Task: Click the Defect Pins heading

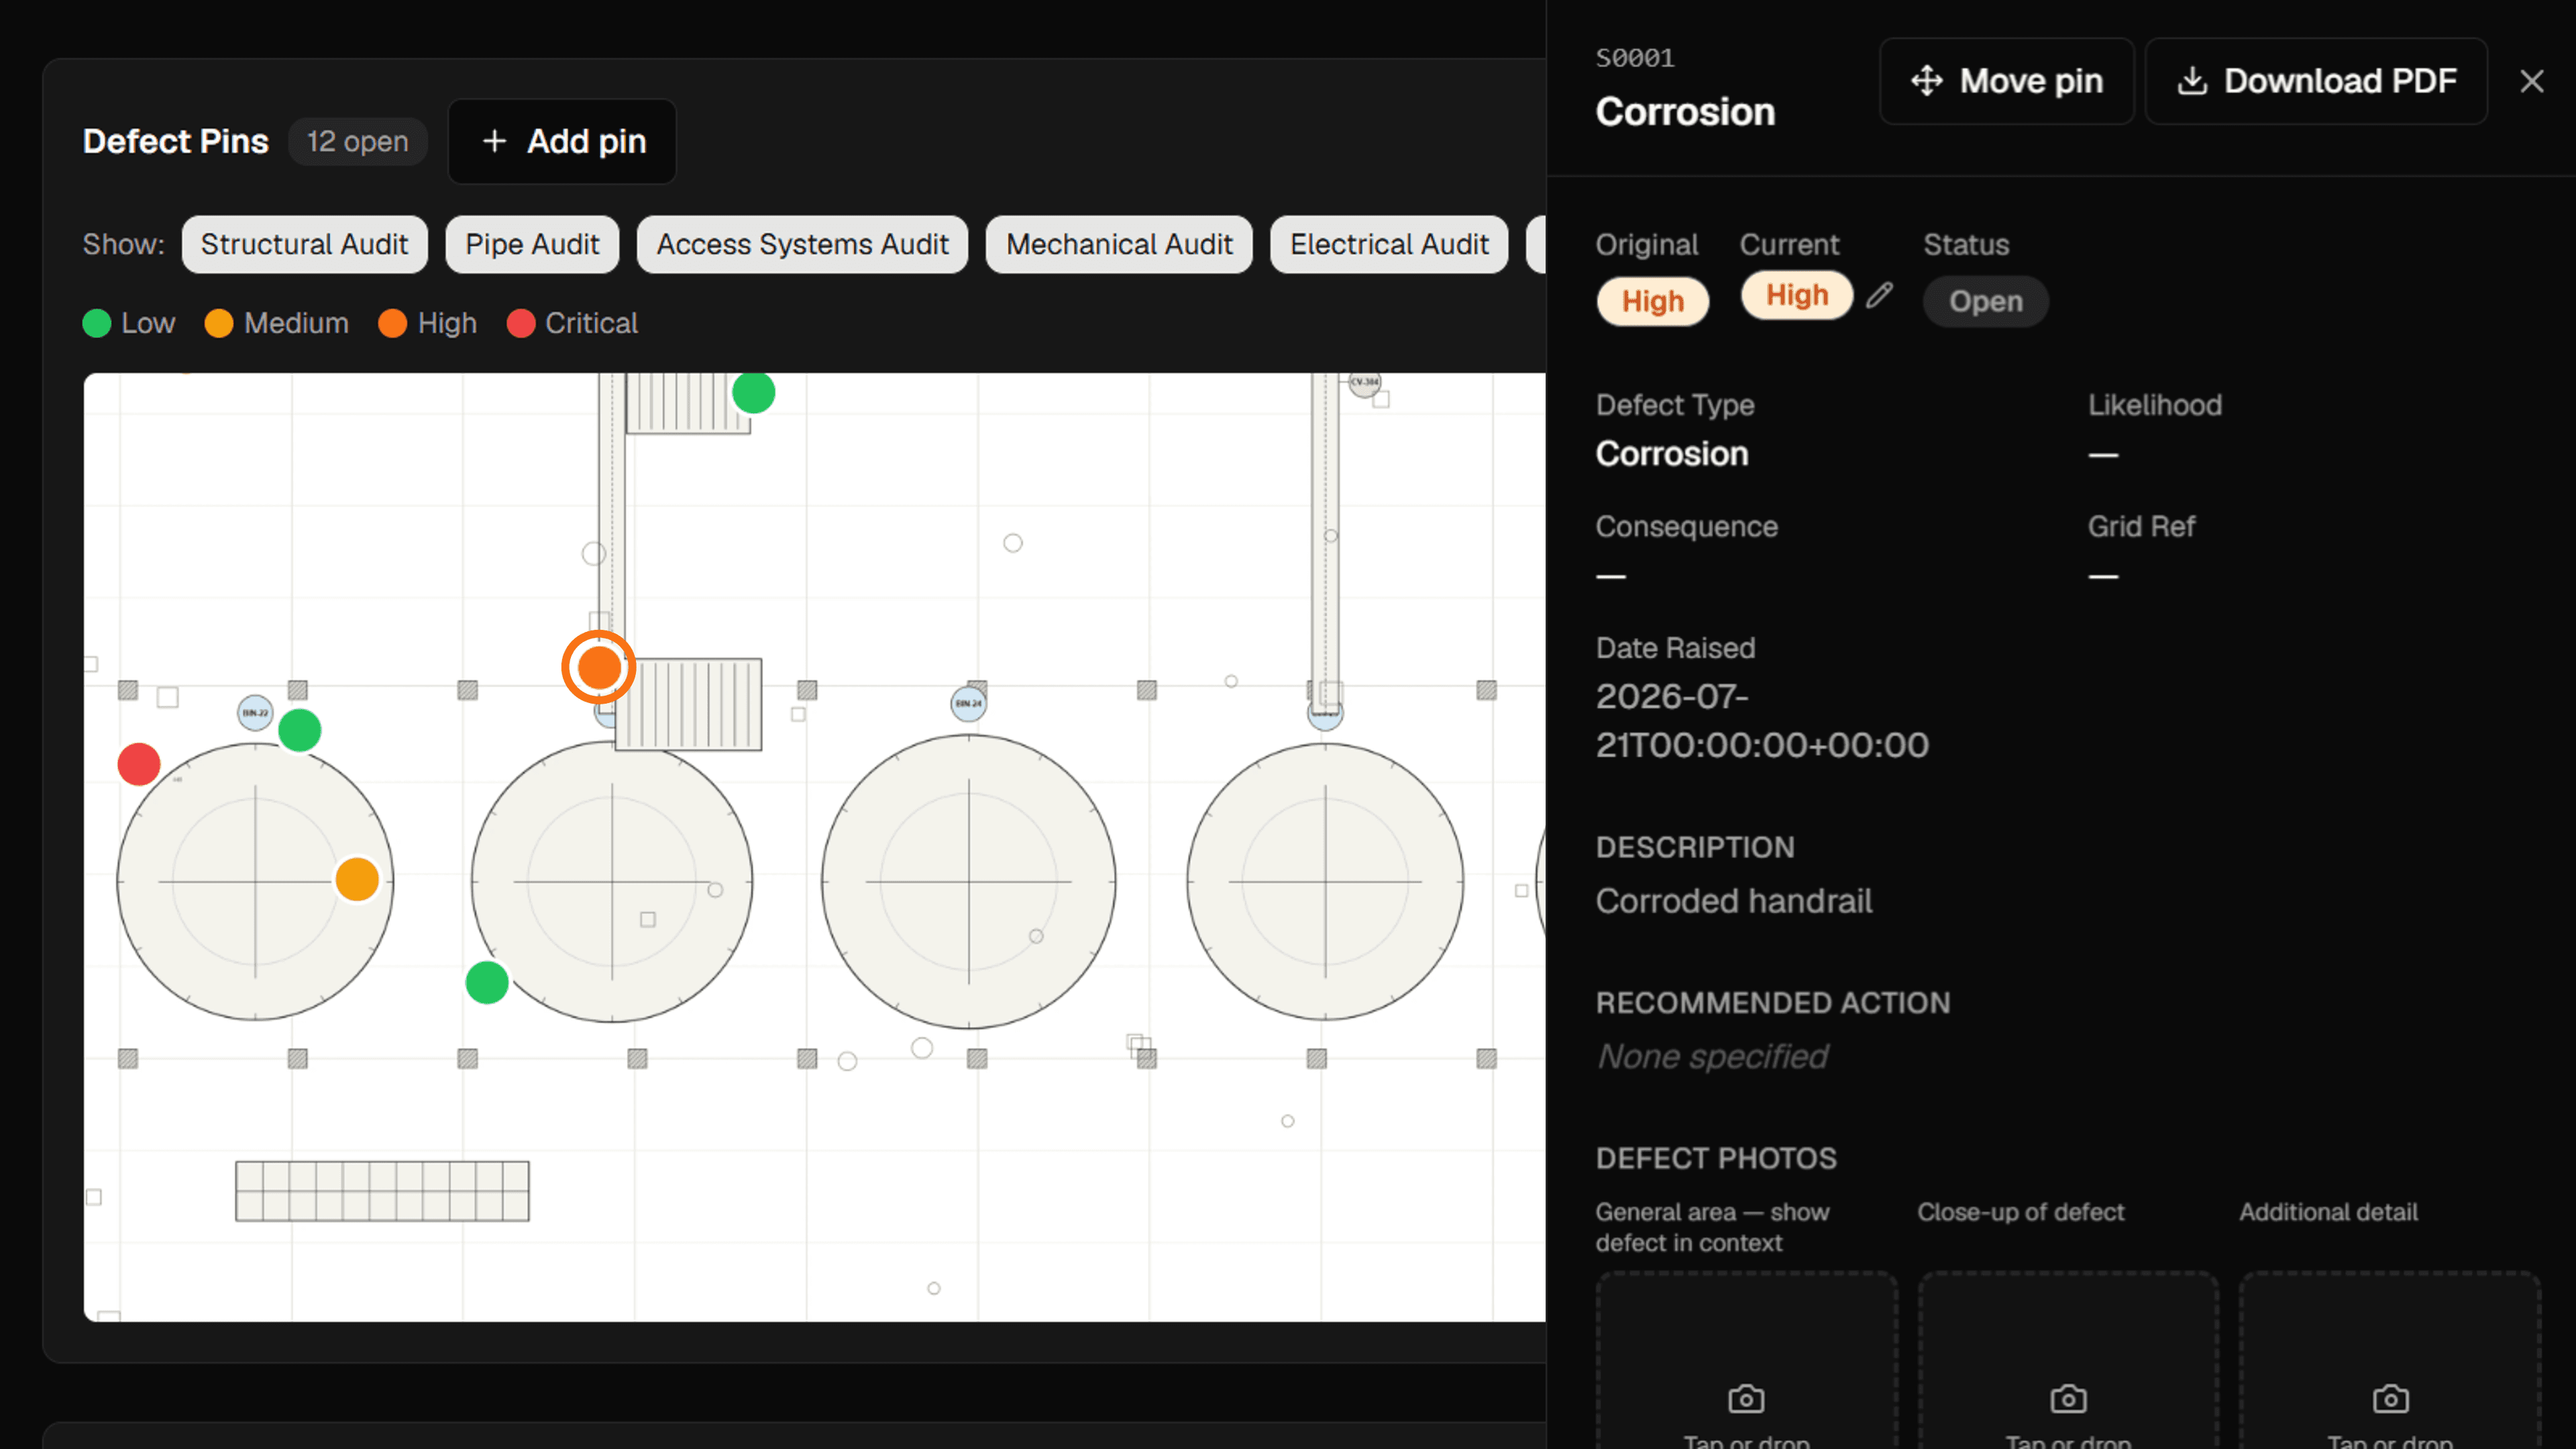Action: click(176, 141)
